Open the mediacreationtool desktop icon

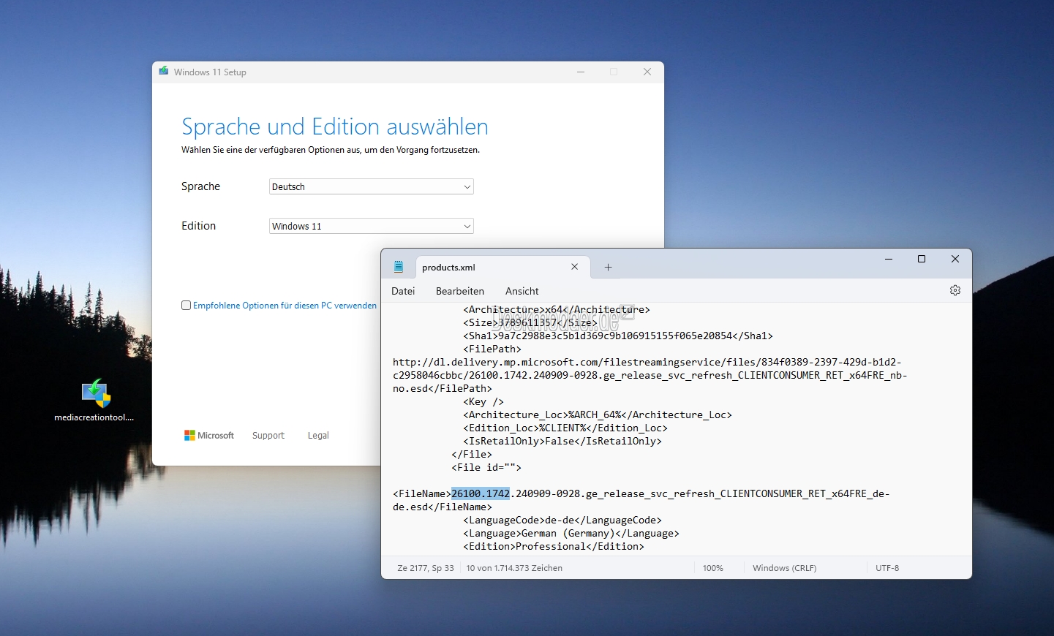click(x=94, y=401)
